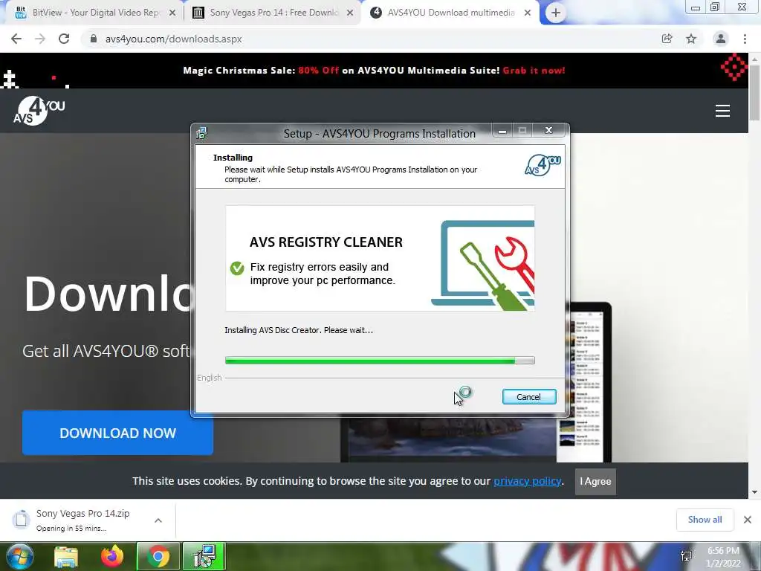The height and width of the screenshot is (571, 761).
Task: Share this page via share icon
Action: [667, 39]
